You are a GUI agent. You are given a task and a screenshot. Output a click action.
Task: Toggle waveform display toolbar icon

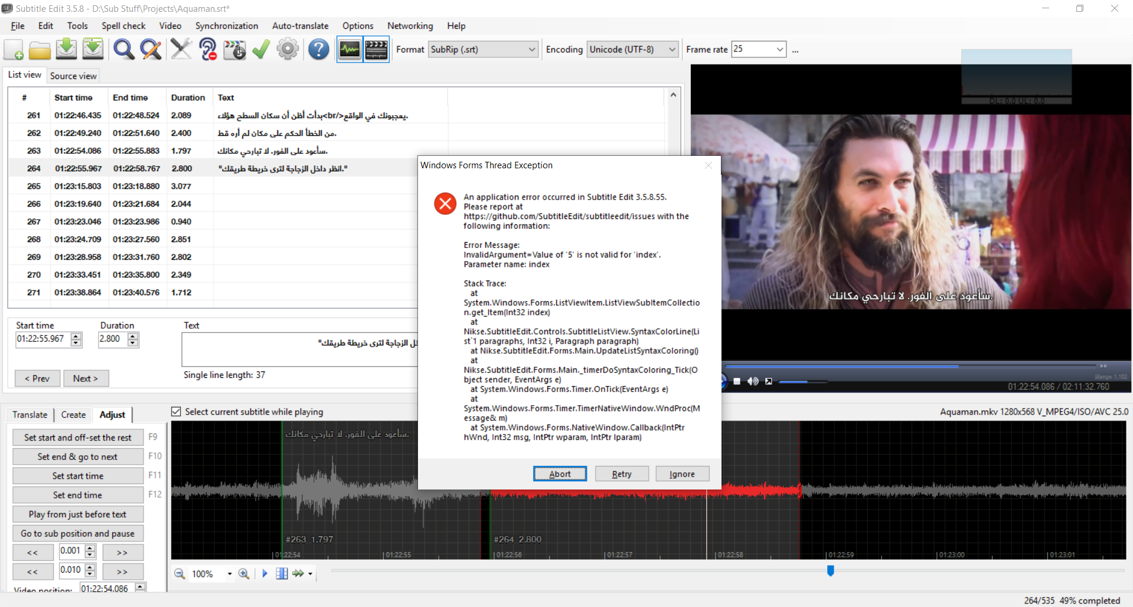click(350, 50)
